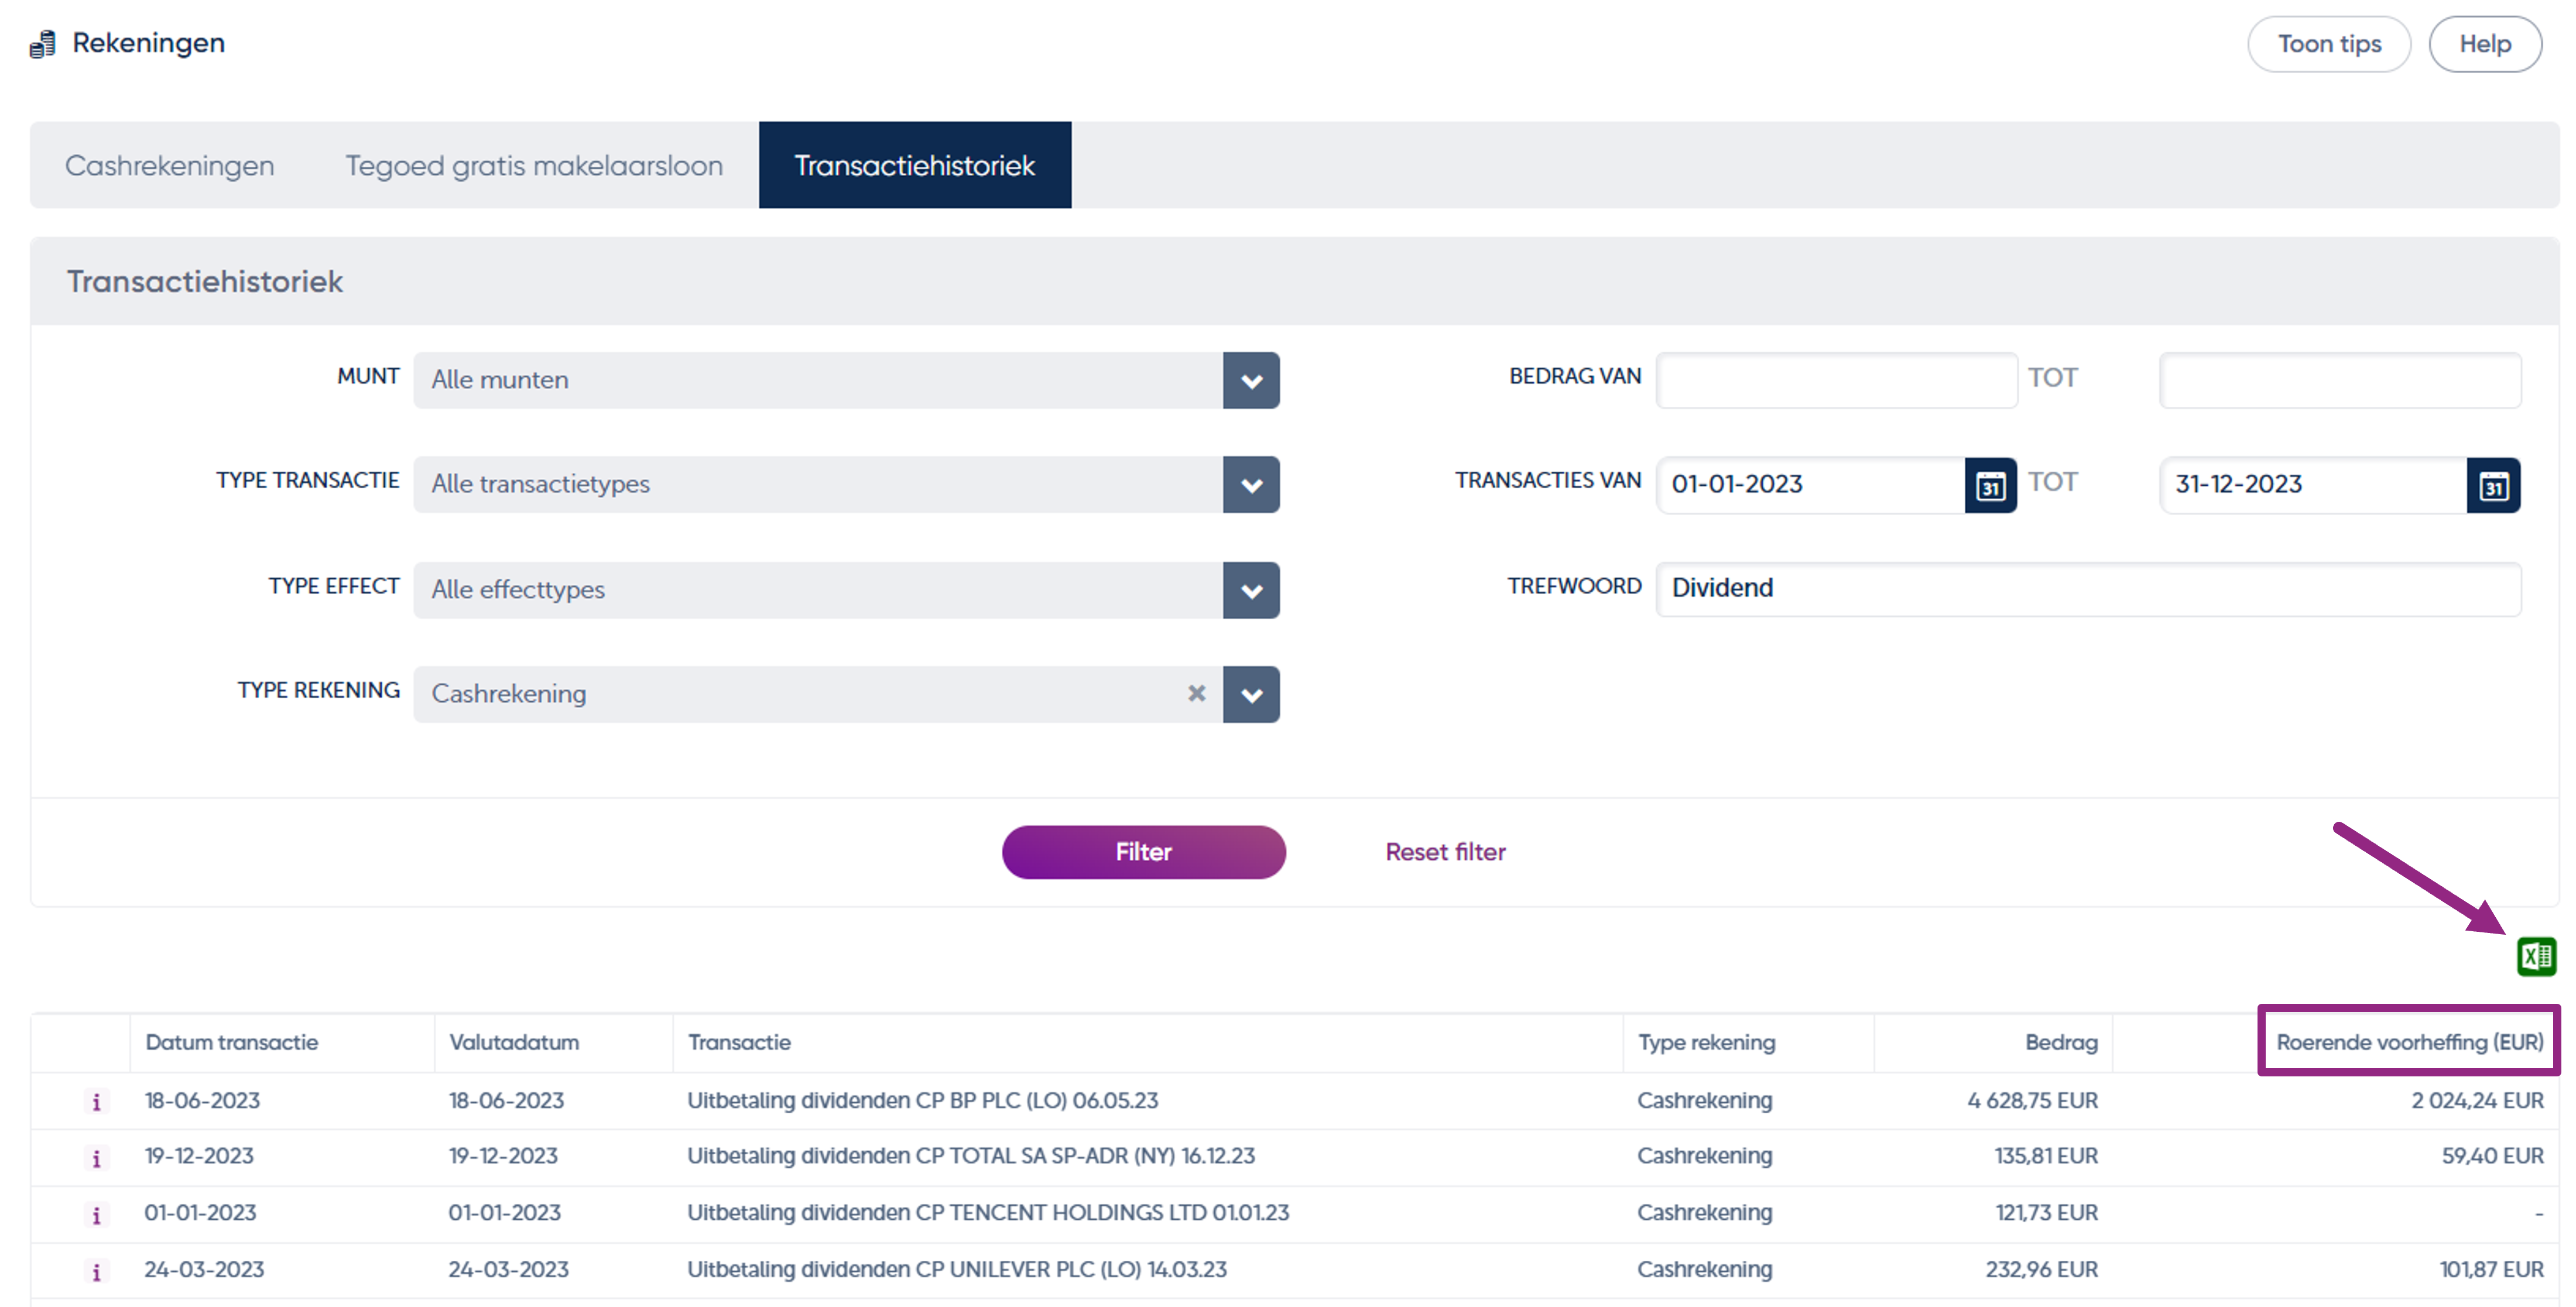
Task: Click transaction date 19-12-2023
Action: tap(199, 1156)
